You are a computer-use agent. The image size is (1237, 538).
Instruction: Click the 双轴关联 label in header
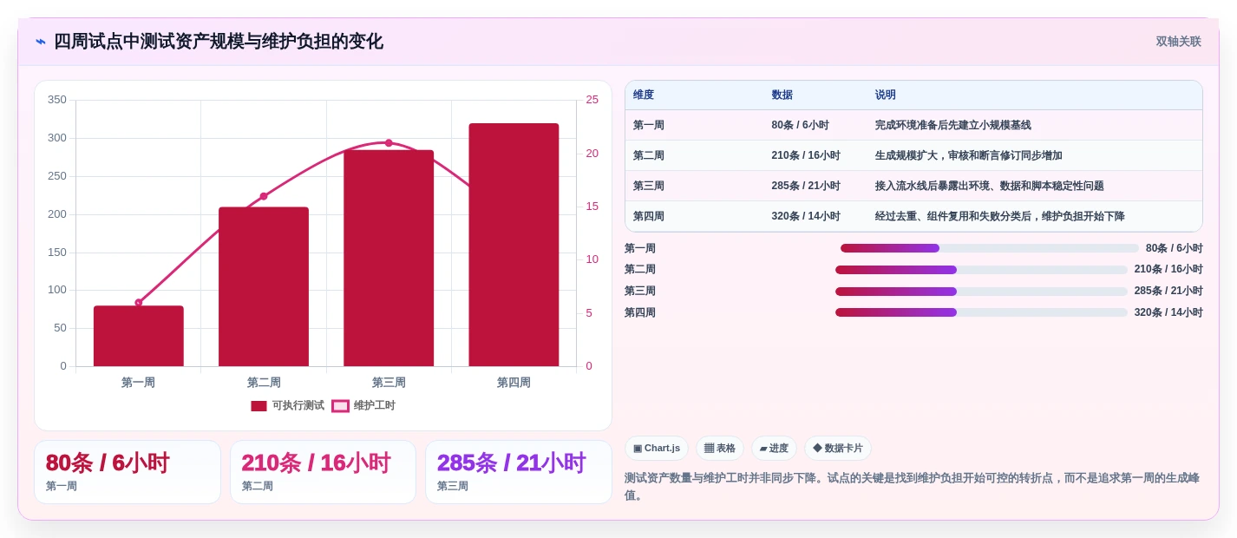click(1178, 42)
